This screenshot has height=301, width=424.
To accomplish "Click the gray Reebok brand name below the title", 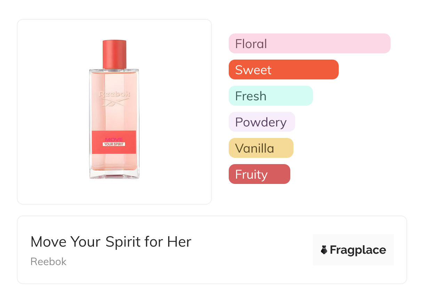I will point(48,262).
